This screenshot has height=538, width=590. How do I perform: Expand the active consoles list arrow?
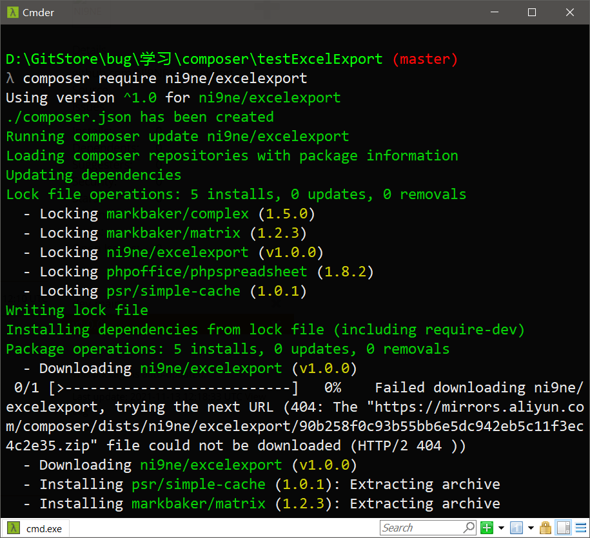pos(530,528)
